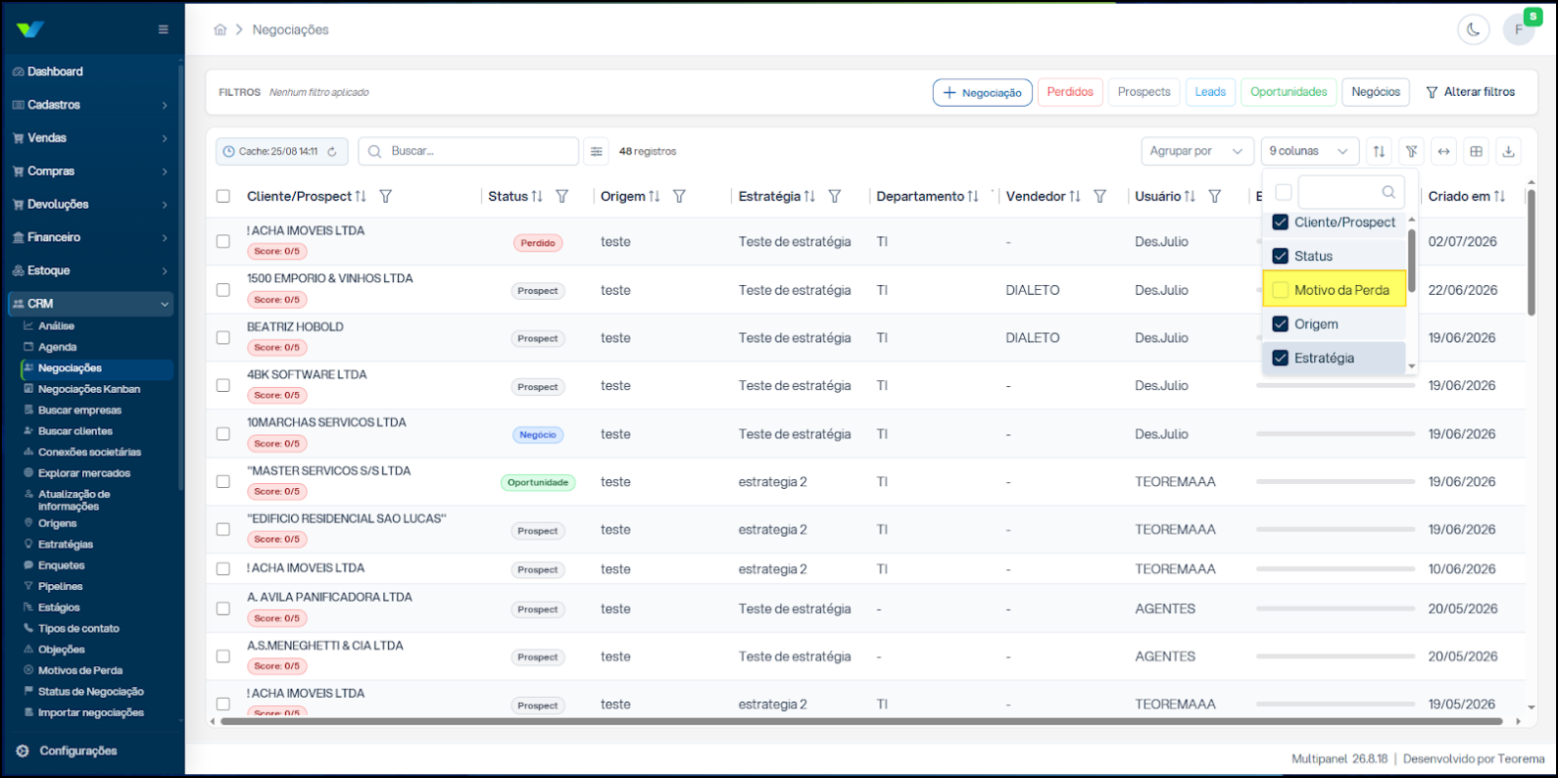Show Oportunidades with the green button
The image size is (1558, 778).
click(1289, 92)
